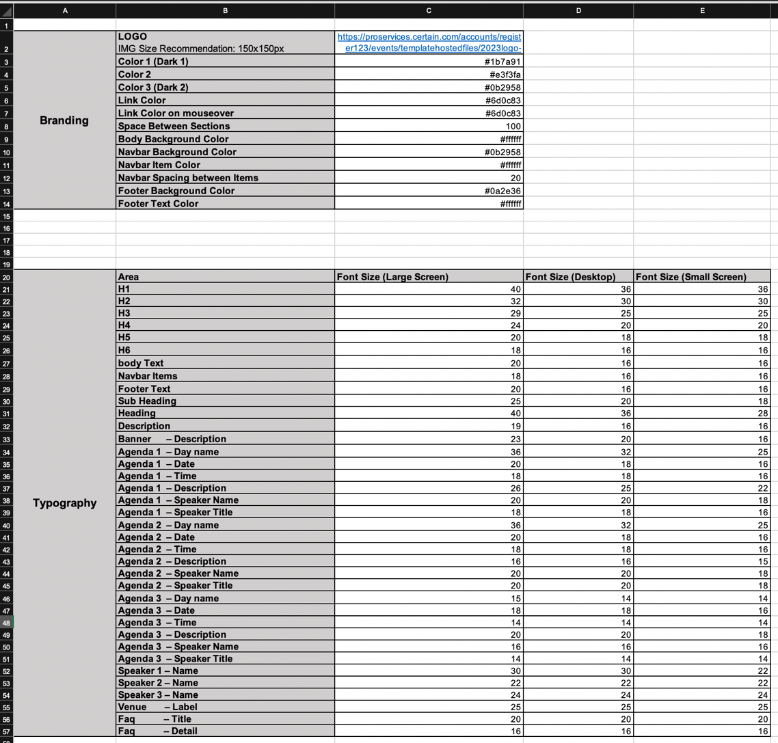This screenshot has height=743, width=778.
Task: Click the Font Size (Small Screen) header
Action: click(702, 277)
